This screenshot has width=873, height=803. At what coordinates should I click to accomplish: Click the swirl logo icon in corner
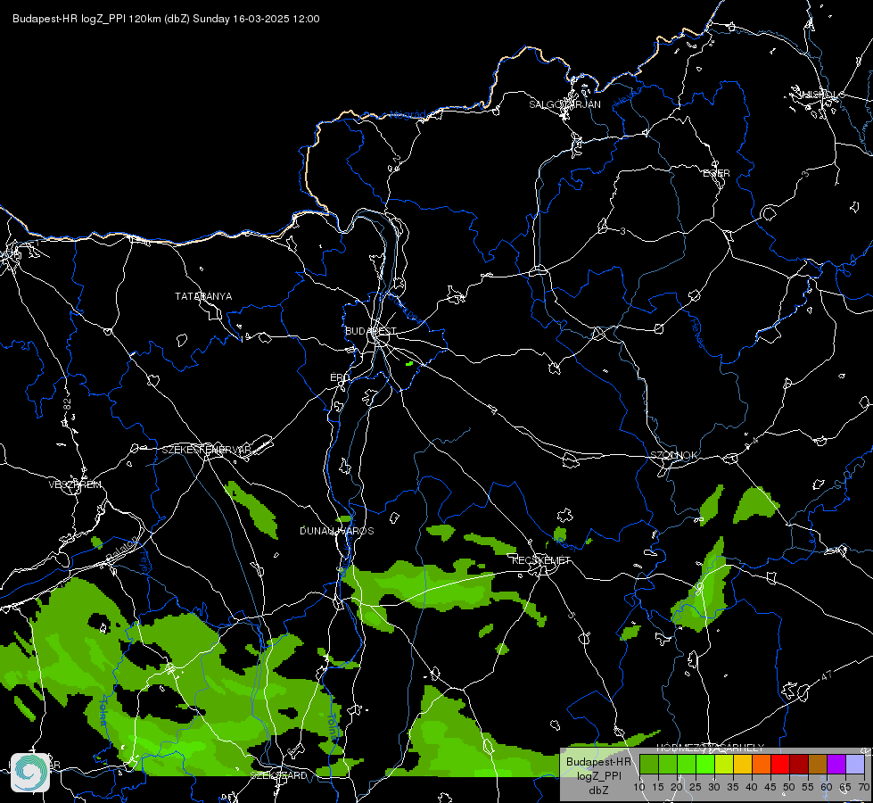30,772
